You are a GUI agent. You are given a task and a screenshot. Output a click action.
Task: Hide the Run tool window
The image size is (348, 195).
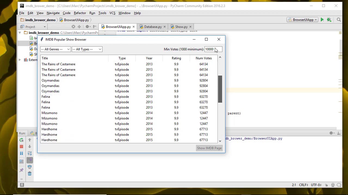(x=339, y=133)
